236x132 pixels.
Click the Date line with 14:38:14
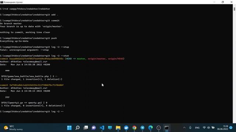(25, 91)
